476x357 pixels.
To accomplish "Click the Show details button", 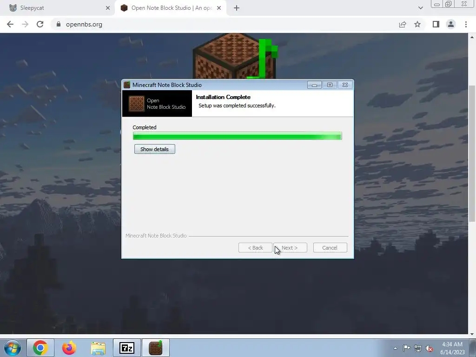I will click(154, 149).
